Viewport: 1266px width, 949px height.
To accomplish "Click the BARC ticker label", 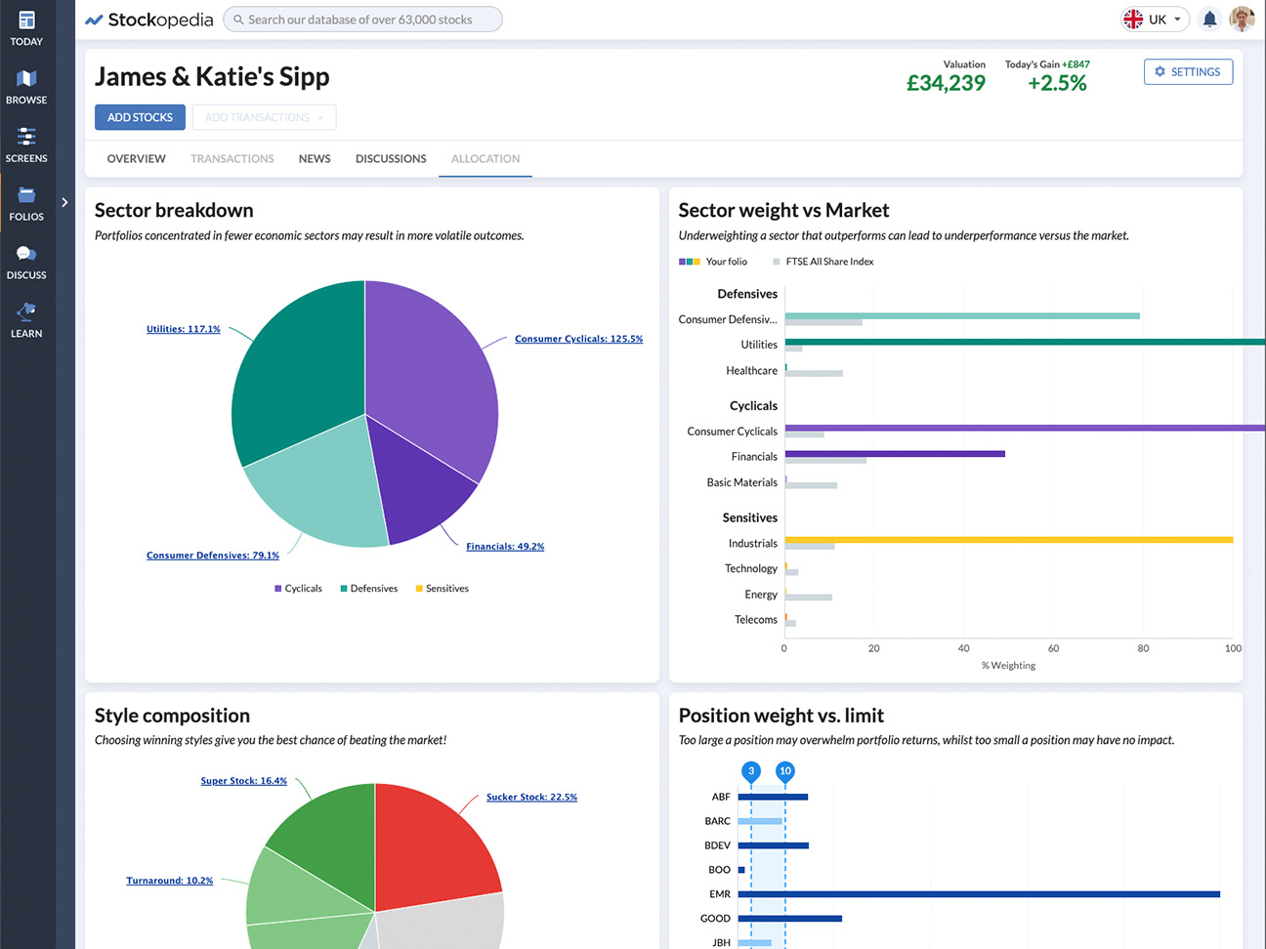I will pos(717,821).
